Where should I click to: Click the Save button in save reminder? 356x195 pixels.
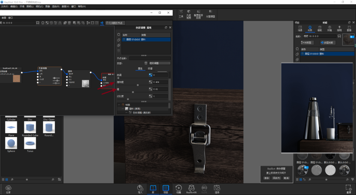tap(267, 178)
